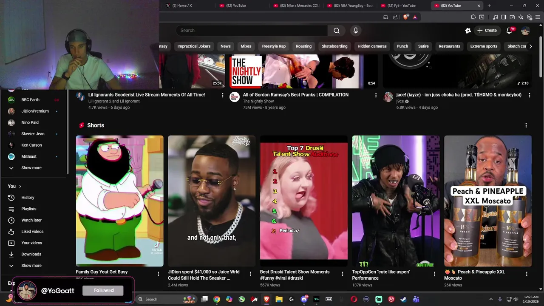Open options for Peach & Pineapple Moscato short
This screenshot has height=306, width=544.
pyautogui.click(x=527, y=274)
